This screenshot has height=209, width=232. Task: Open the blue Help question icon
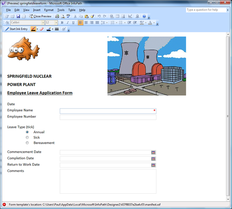click(144, 16)
